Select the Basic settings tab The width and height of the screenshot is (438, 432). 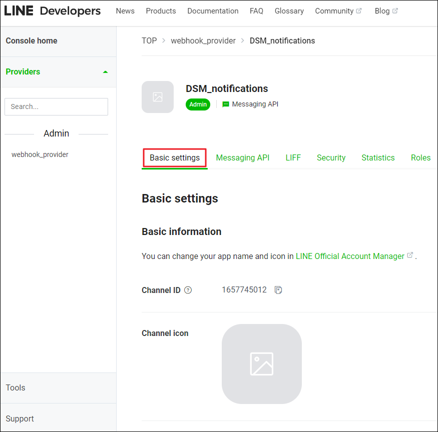[x=175, y=158]
